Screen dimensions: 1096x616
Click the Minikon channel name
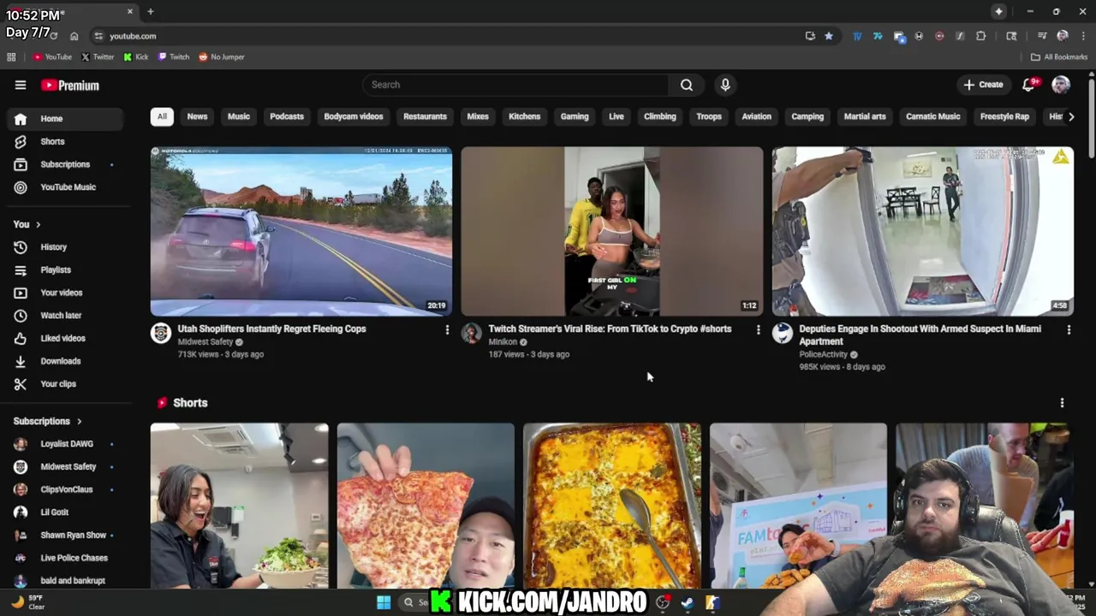coord(503,342)
